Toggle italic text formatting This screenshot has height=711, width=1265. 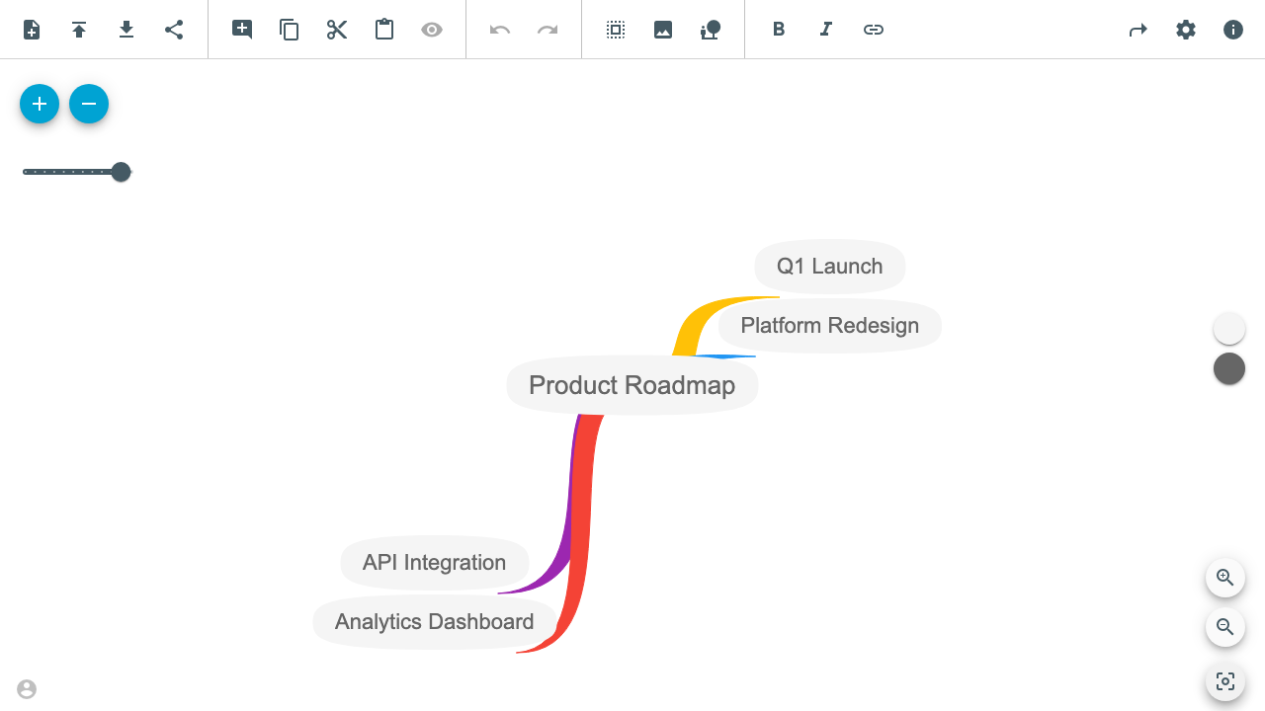[x=826, y=30]
